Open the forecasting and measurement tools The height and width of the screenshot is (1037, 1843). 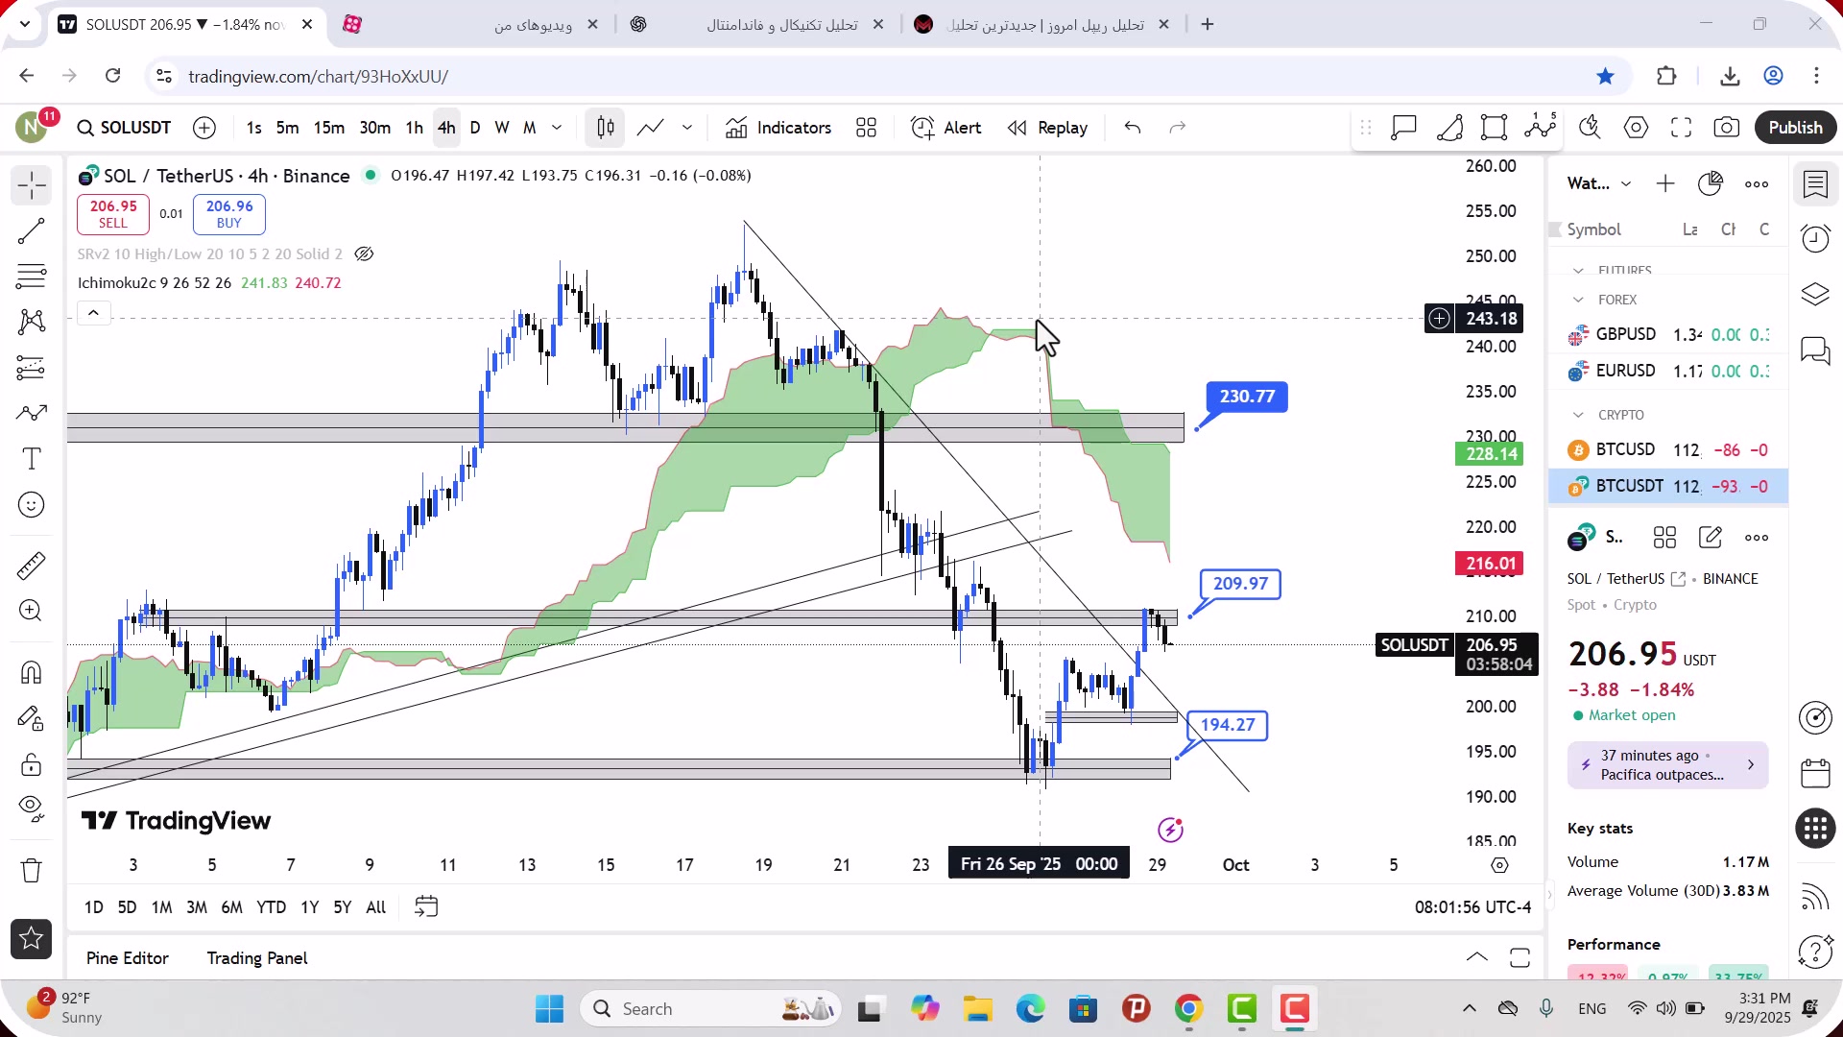click(32, 368)
